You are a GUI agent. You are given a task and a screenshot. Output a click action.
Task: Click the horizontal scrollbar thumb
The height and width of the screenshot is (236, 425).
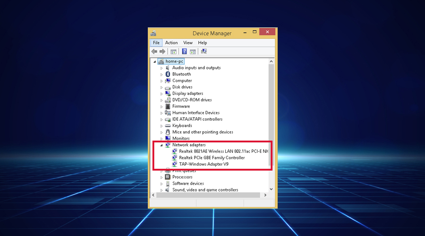(x=208, y=195)
